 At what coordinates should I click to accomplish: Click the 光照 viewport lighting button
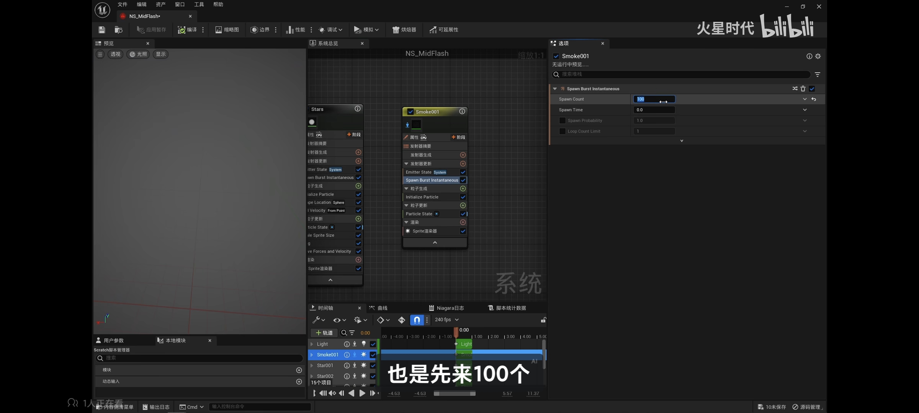pyautogui.click(x=138, y=54)
